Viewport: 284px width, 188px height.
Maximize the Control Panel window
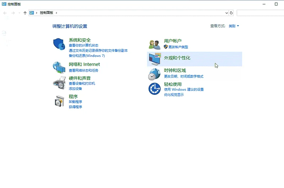click(276, 4)
